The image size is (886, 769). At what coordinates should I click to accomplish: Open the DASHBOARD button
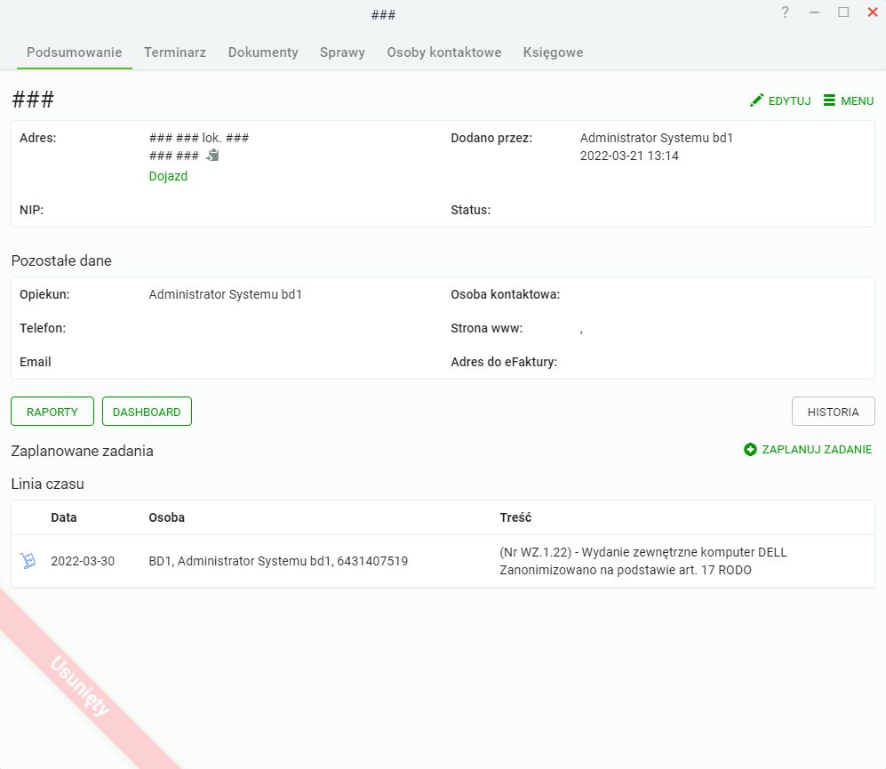(x=147, y=412)
